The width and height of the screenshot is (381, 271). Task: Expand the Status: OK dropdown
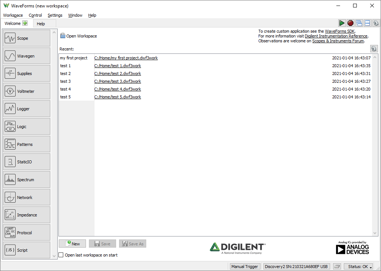(x=358, y=267)
